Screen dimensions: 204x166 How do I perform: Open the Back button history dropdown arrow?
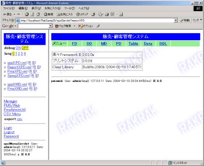coord(14,14)
